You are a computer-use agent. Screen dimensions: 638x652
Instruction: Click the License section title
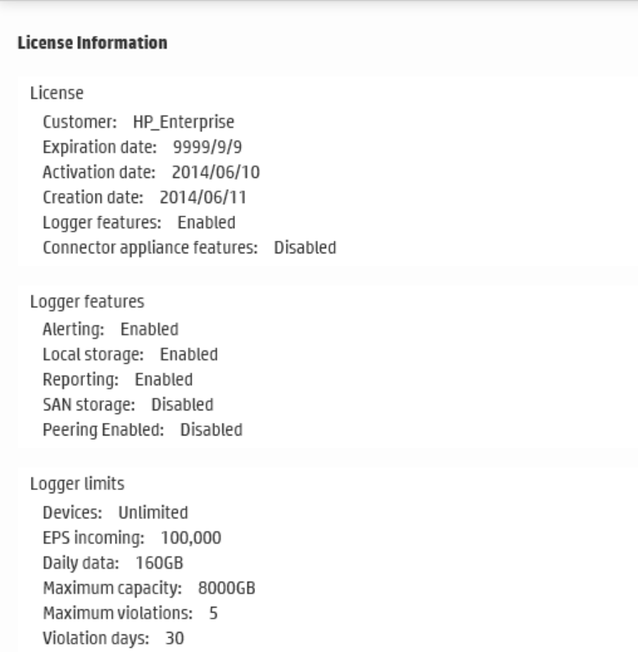point(57,91)
